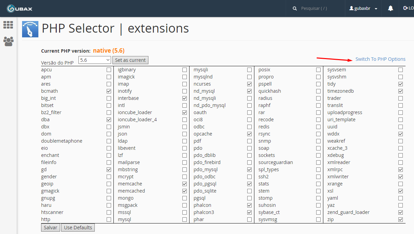Click Switch To PHP Options link
Screen dimensions: 414x234
tap(380, 59)
